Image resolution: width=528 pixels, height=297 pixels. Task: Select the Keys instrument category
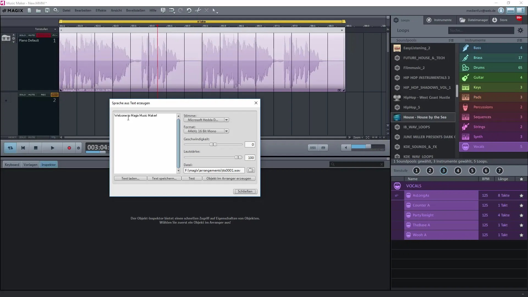point(493,87)
